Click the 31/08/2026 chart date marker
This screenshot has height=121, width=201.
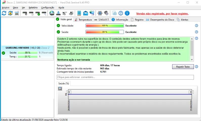(191, 106)
